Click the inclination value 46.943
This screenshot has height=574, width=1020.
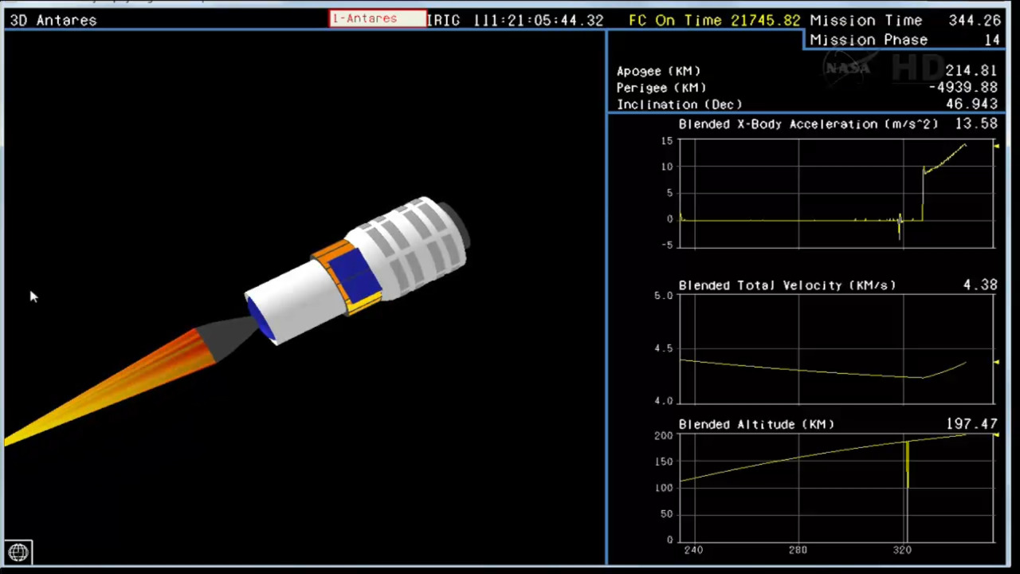(971, 104)
